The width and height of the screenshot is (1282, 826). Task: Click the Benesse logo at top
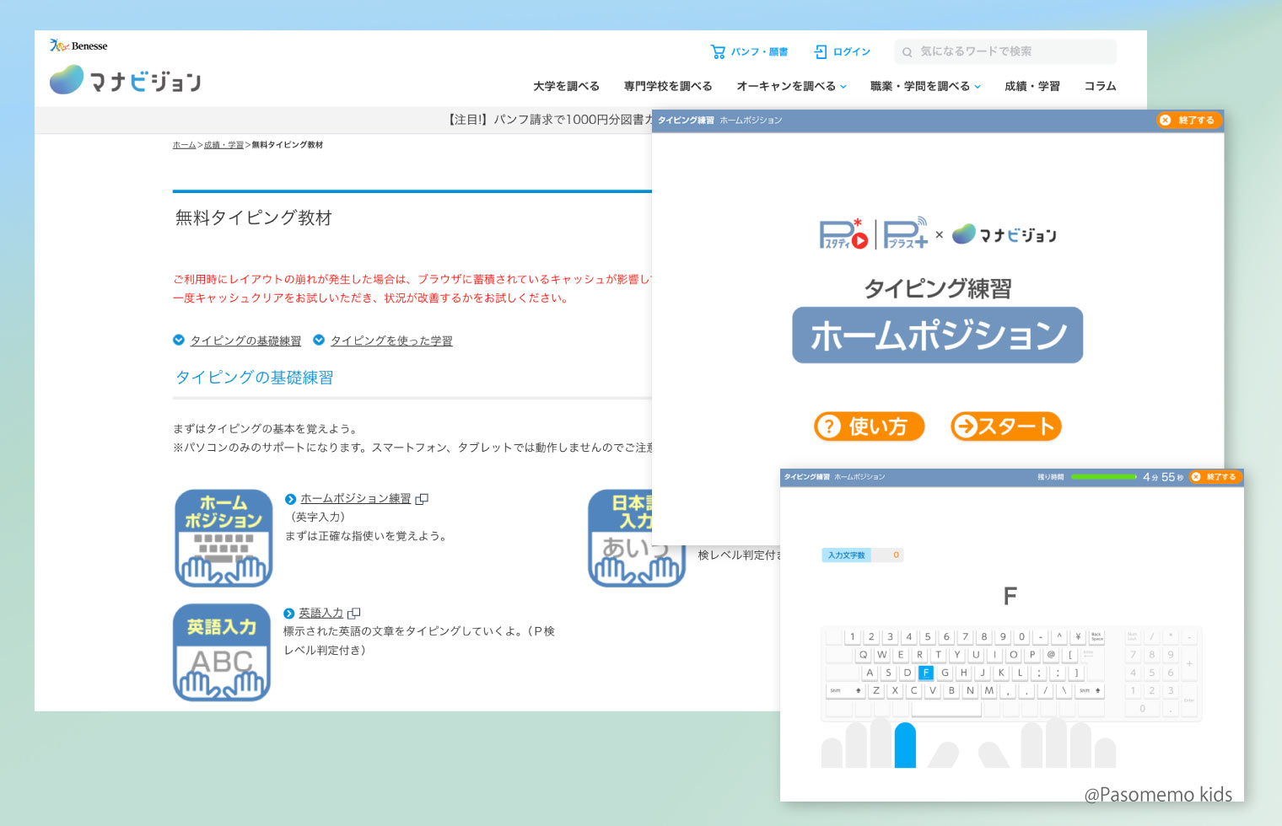tap(78, 46)
